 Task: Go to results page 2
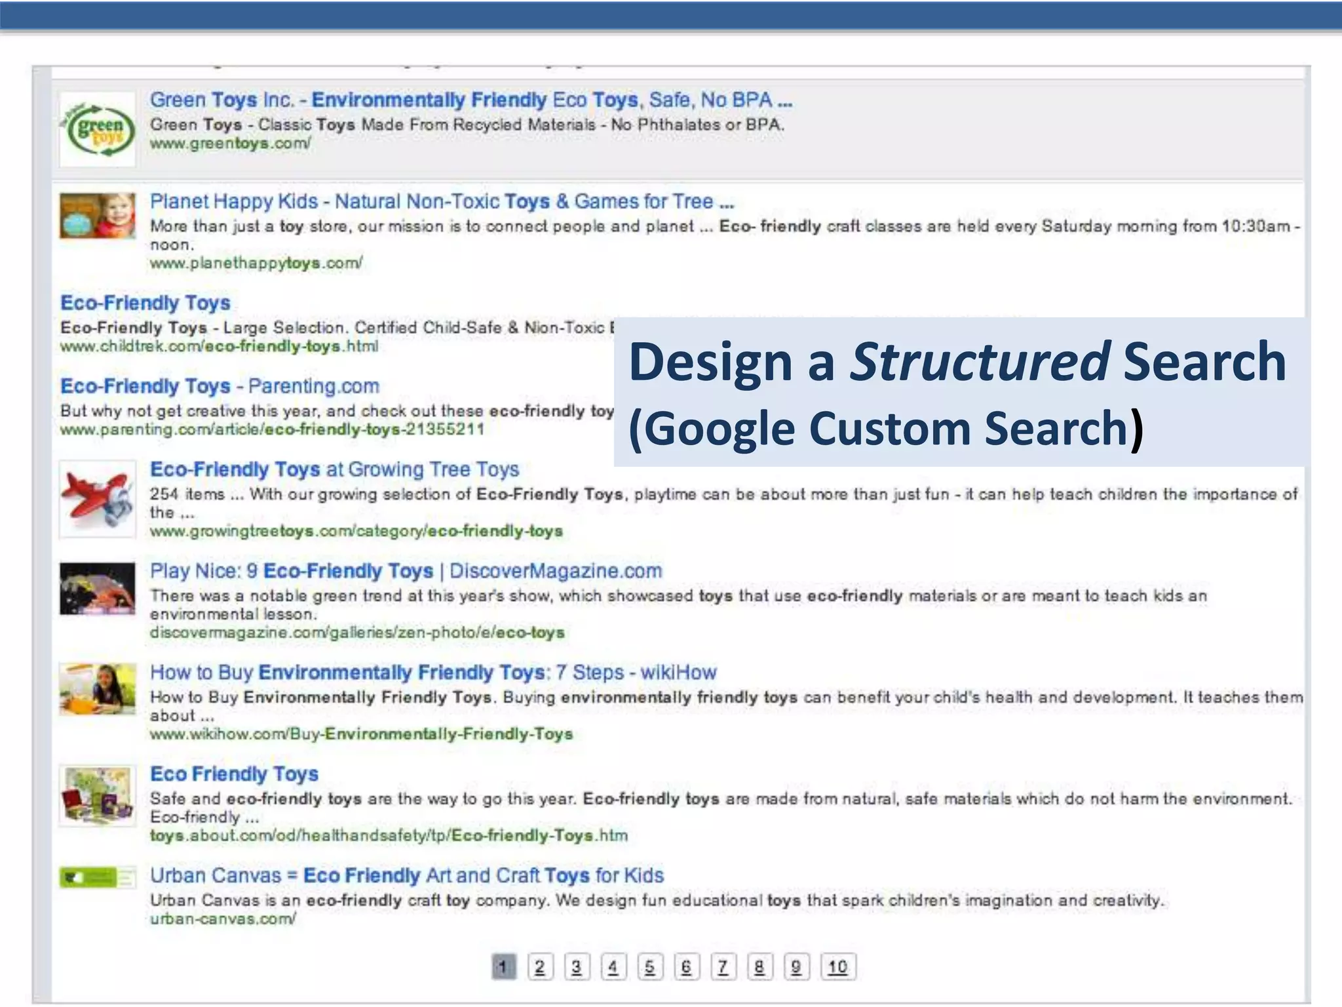[x=540, y=967]
